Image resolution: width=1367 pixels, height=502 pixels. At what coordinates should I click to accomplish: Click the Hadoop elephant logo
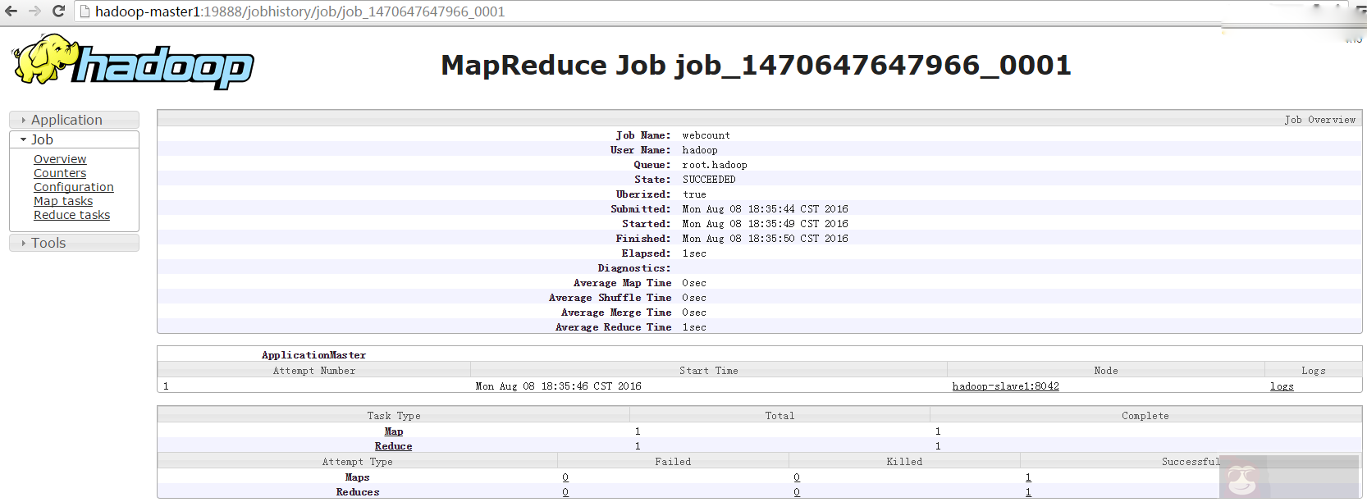click(x=133, y=62)
